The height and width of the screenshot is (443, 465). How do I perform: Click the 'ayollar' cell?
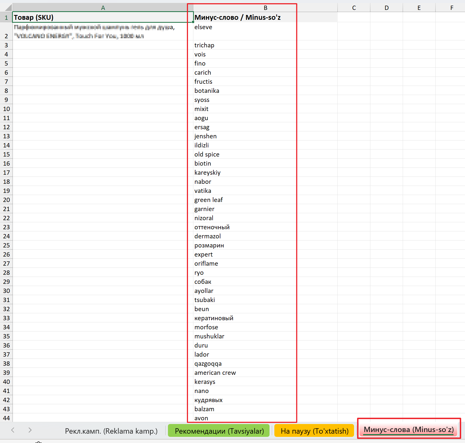click(265, 291)
